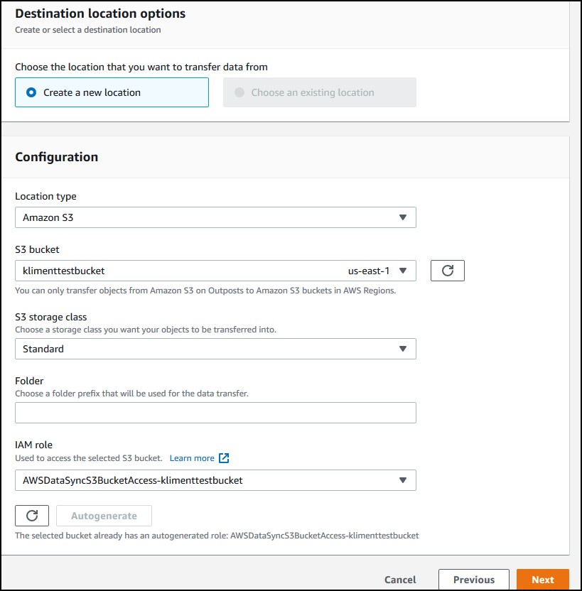Focus the Folder prefix input field
Image resolution: width=582 pixels, height=591 pixels.
(215, 413)
